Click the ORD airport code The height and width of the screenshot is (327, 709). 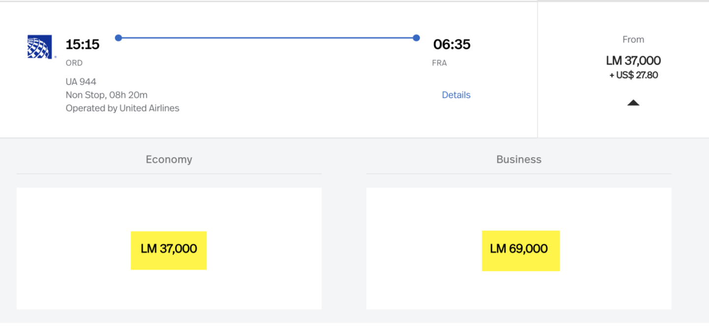(74, 63)
